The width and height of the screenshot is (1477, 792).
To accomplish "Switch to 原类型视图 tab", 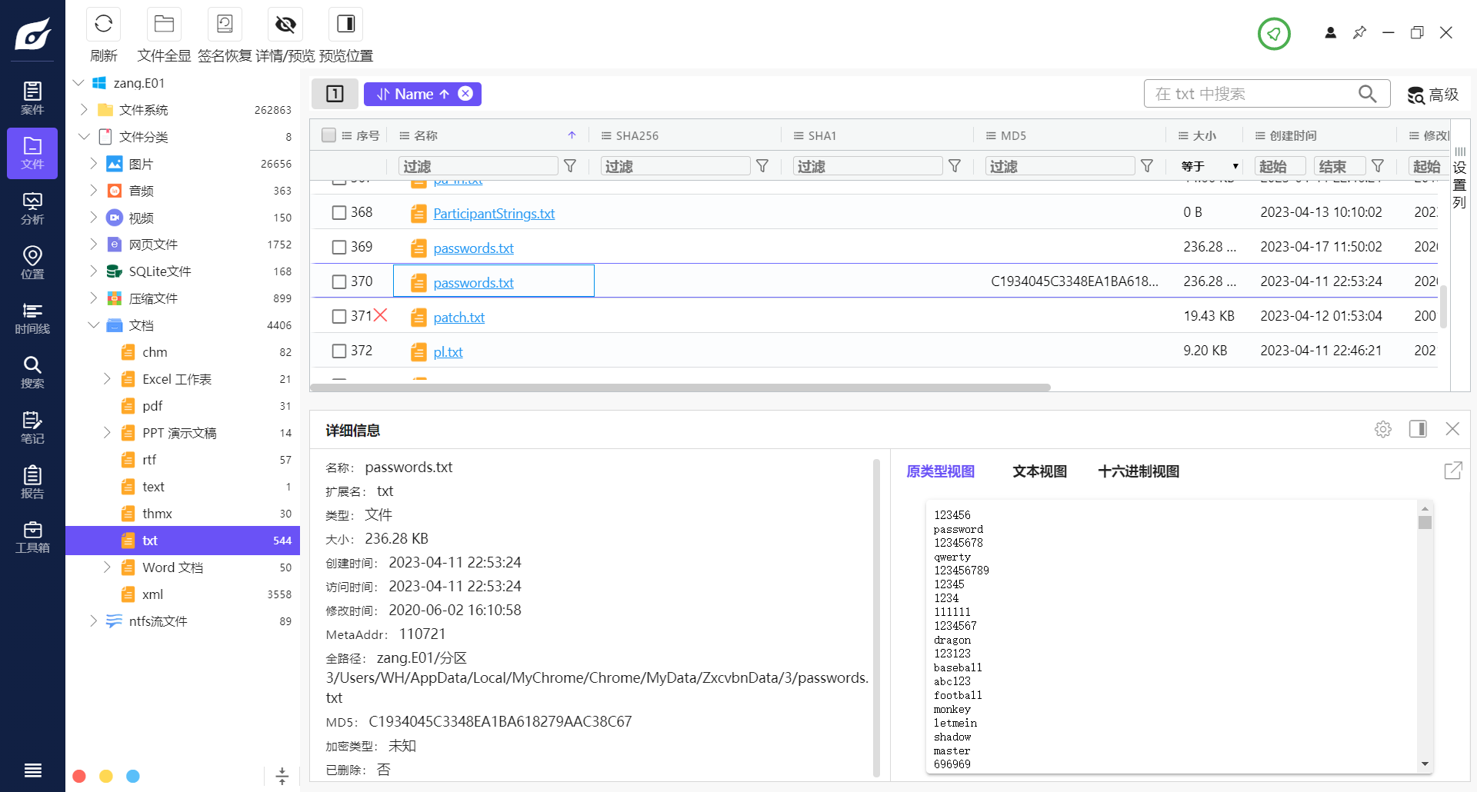I will (940, 471).
